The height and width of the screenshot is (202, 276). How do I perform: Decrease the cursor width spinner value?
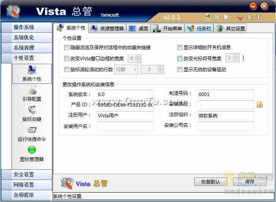click(236, 59)
